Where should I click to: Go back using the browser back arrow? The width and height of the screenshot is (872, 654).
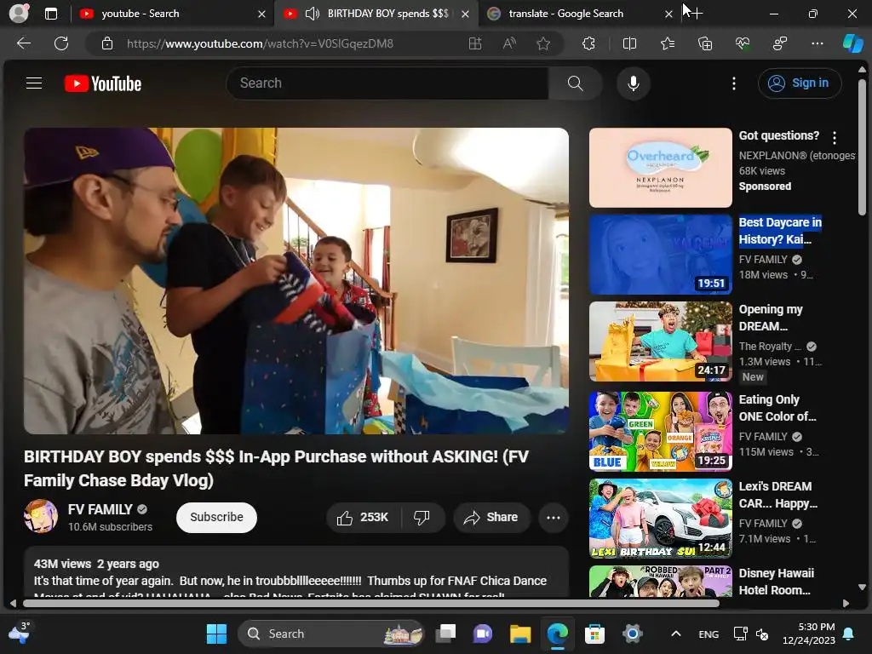[23, 43]
